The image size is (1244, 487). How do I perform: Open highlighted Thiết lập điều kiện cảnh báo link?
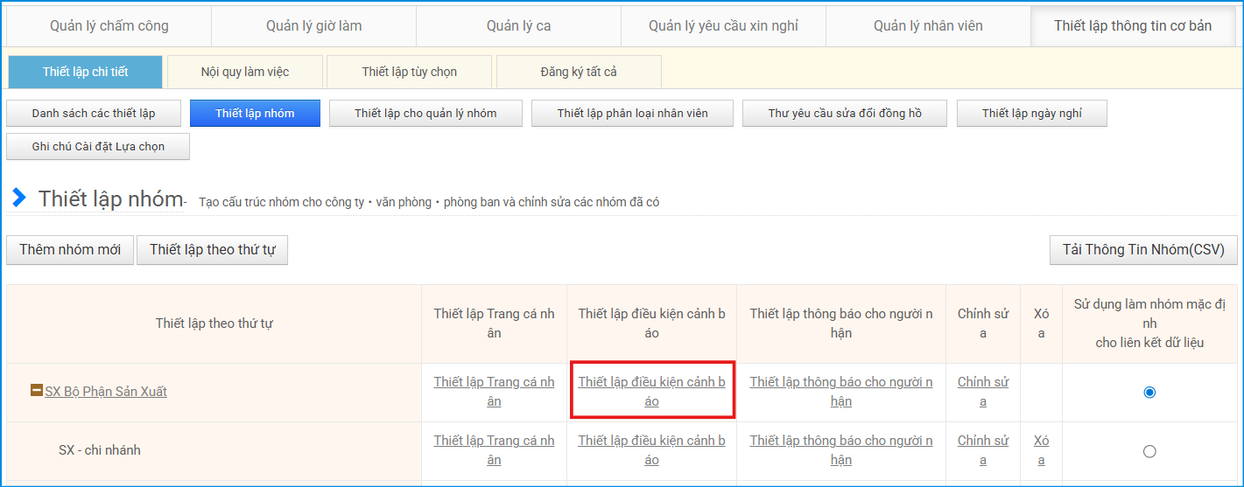tap(651, 392)
